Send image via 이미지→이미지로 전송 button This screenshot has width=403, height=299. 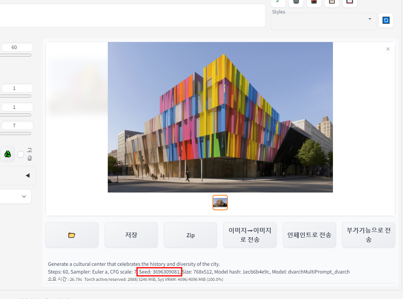point(250,235)
